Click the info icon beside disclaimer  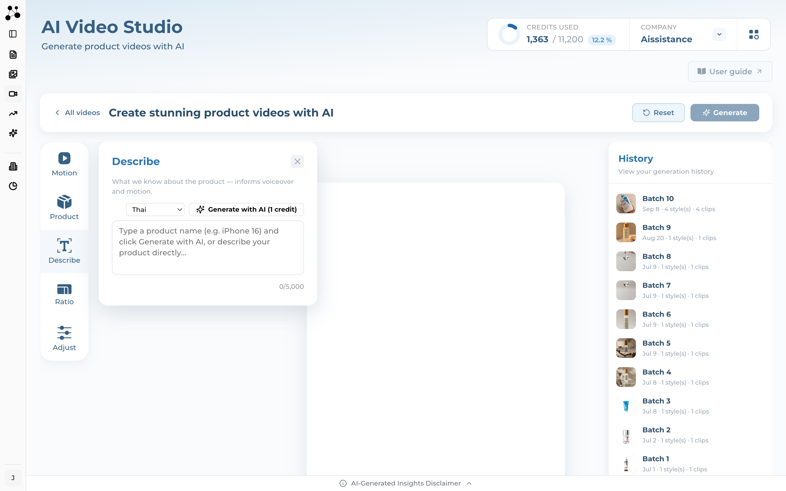[343, 483]
